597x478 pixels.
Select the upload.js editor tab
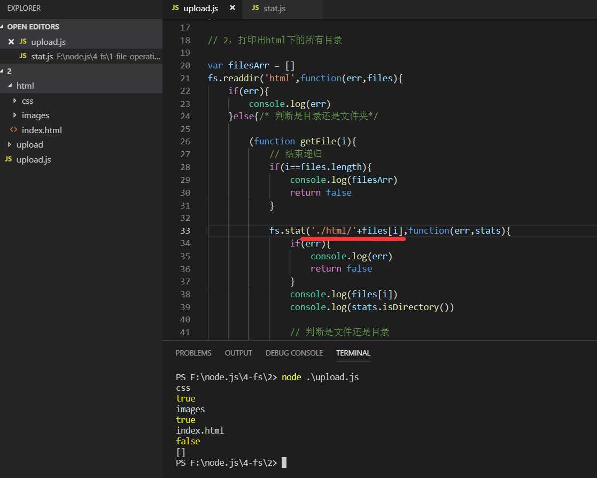coord(201,9)
